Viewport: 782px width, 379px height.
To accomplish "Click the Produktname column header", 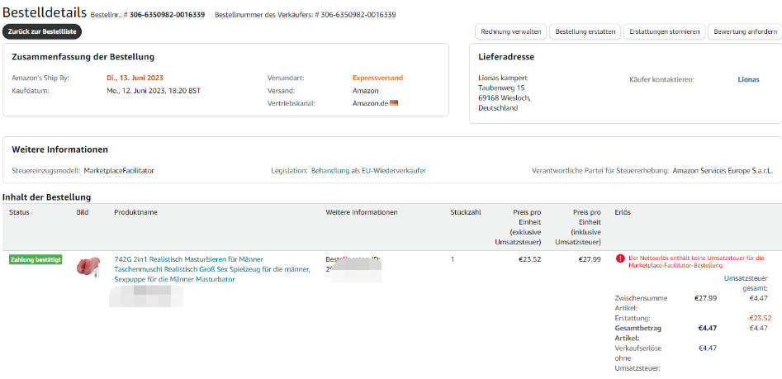I will click(135, 213).
